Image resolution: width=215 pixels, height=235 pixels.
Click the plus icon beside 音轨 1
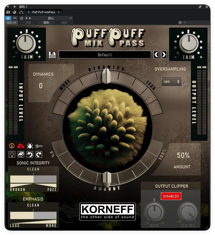click(x=14, y=7)
